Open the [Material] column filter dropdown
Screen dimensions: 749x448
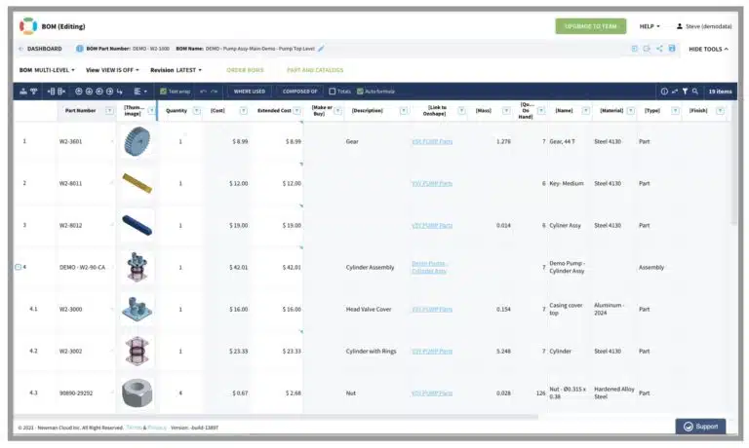click(x=631, y=111)
